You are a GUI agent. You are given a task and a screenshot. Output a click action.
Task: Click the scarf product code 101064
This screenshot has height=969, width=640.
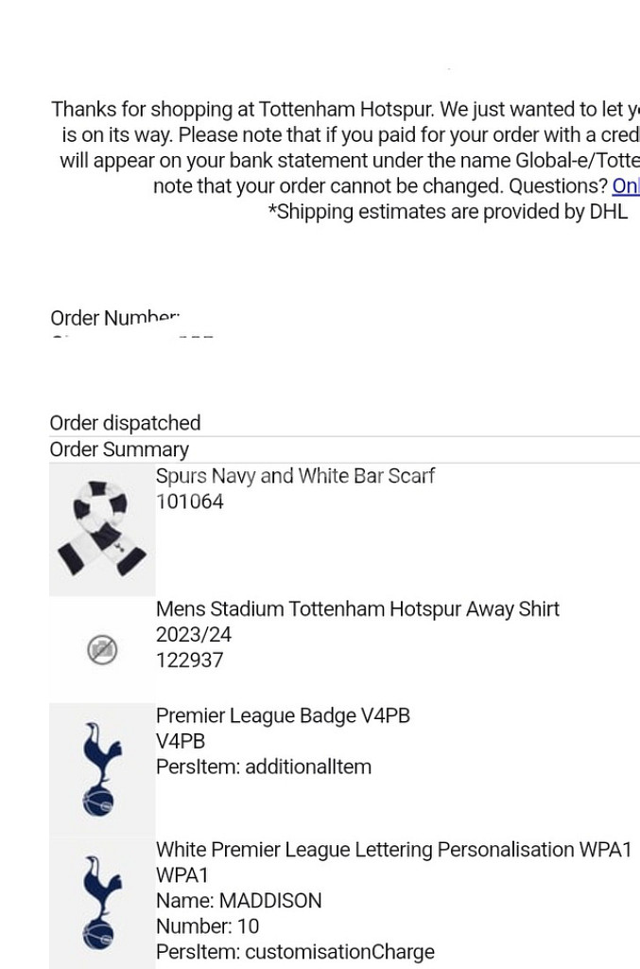pyautogui.click(x=190, y=502)
